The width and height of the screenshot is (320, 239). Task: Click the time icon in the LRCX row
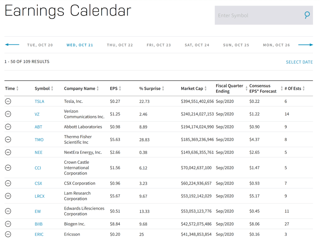(8, 196)
